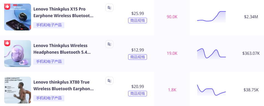Click 手机和电子产品 tag on XT80 row
The height and width of the screenshot is (106, 264).
49,98
